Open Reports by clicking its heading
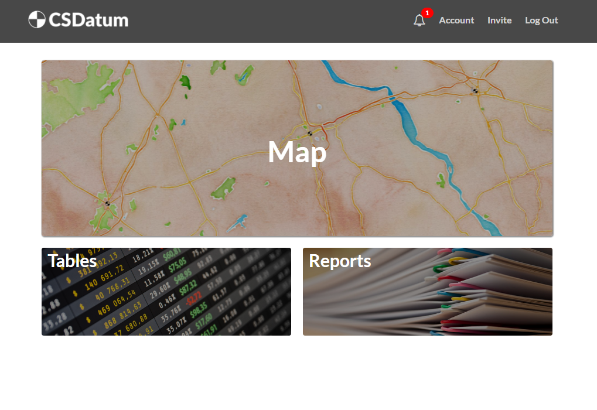The width and height of the screenshot is (597, 410). click(340, 261)
